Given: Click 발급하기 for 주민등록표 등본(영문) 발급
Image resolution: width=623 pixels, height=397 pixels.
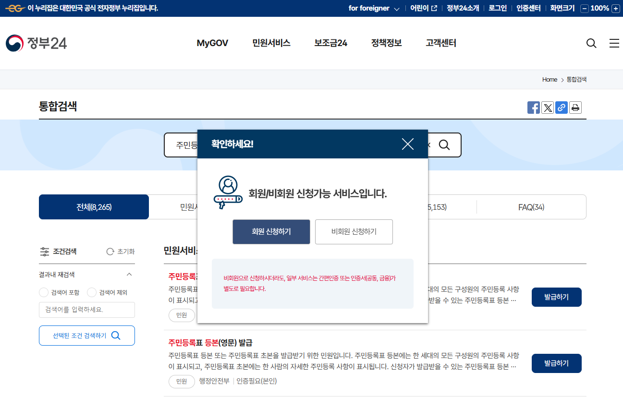Looking at the screenshot, I should [x=557, y=363].
